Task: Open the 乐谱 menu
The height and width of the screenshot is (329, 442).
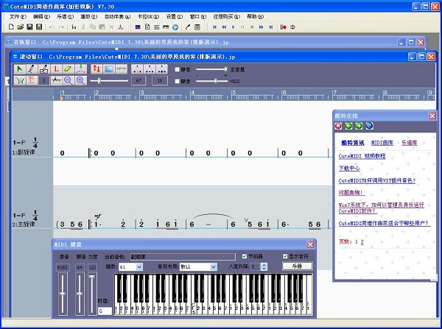Action: tap(65, 15)
